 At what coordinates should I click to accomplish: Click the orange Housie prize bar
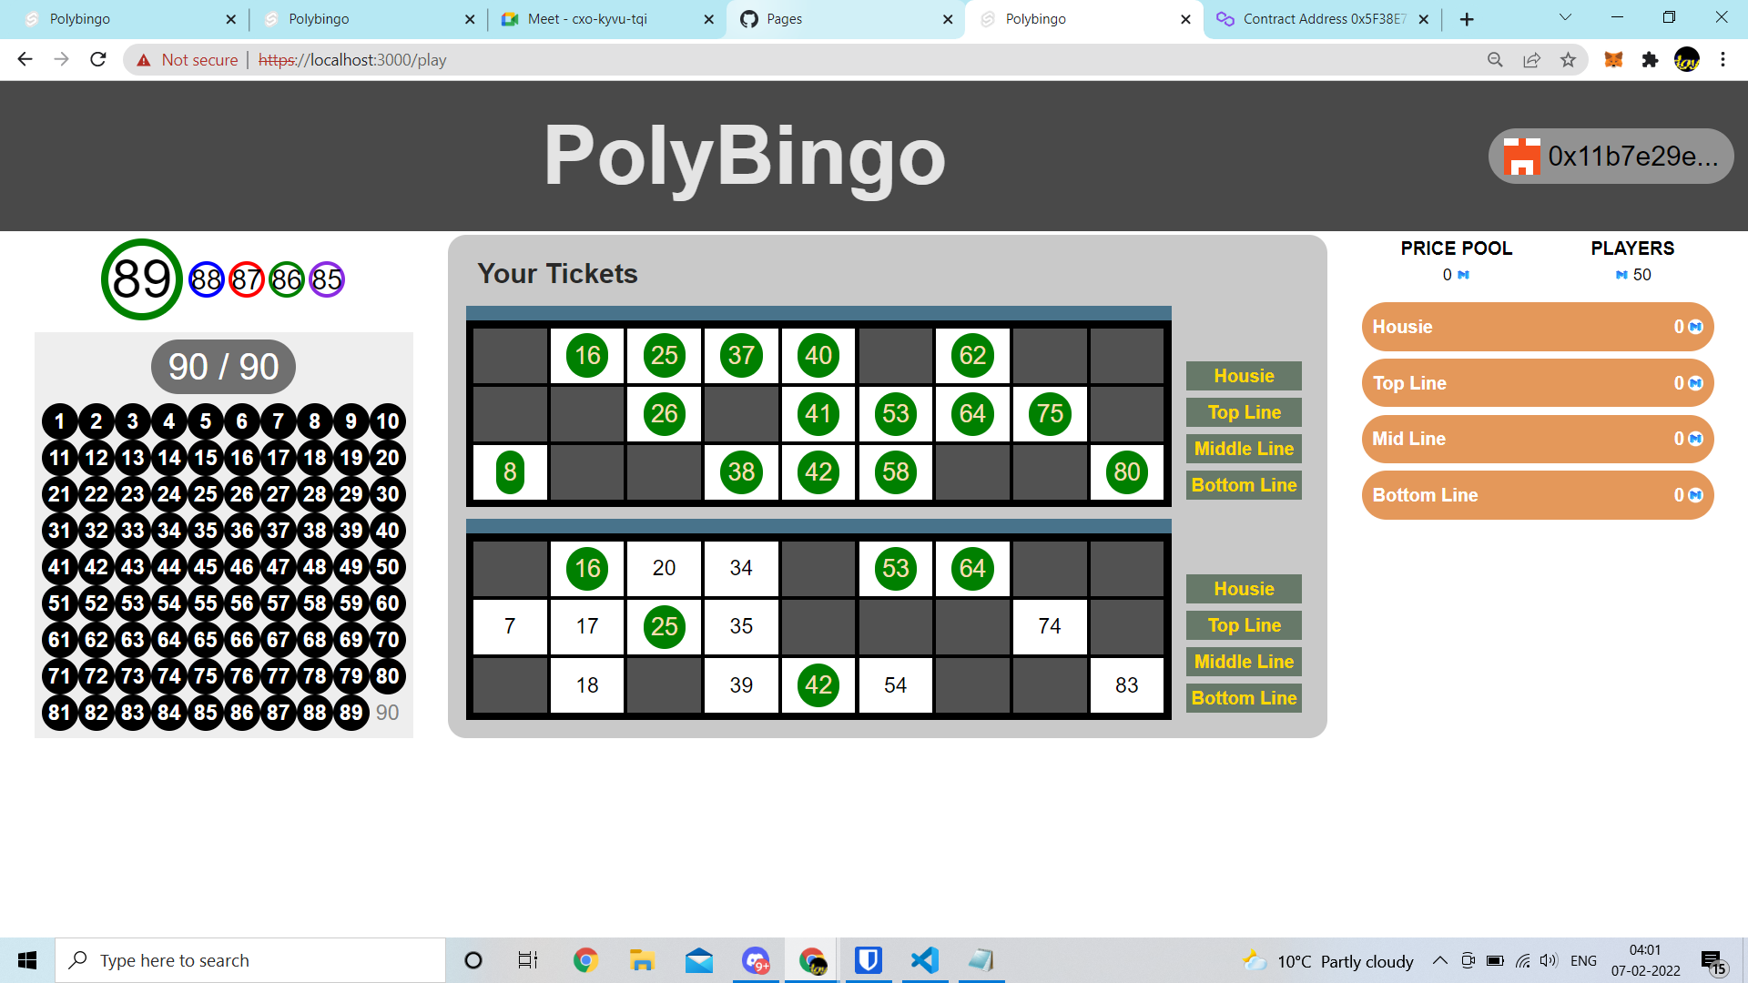pos(1538,327)
